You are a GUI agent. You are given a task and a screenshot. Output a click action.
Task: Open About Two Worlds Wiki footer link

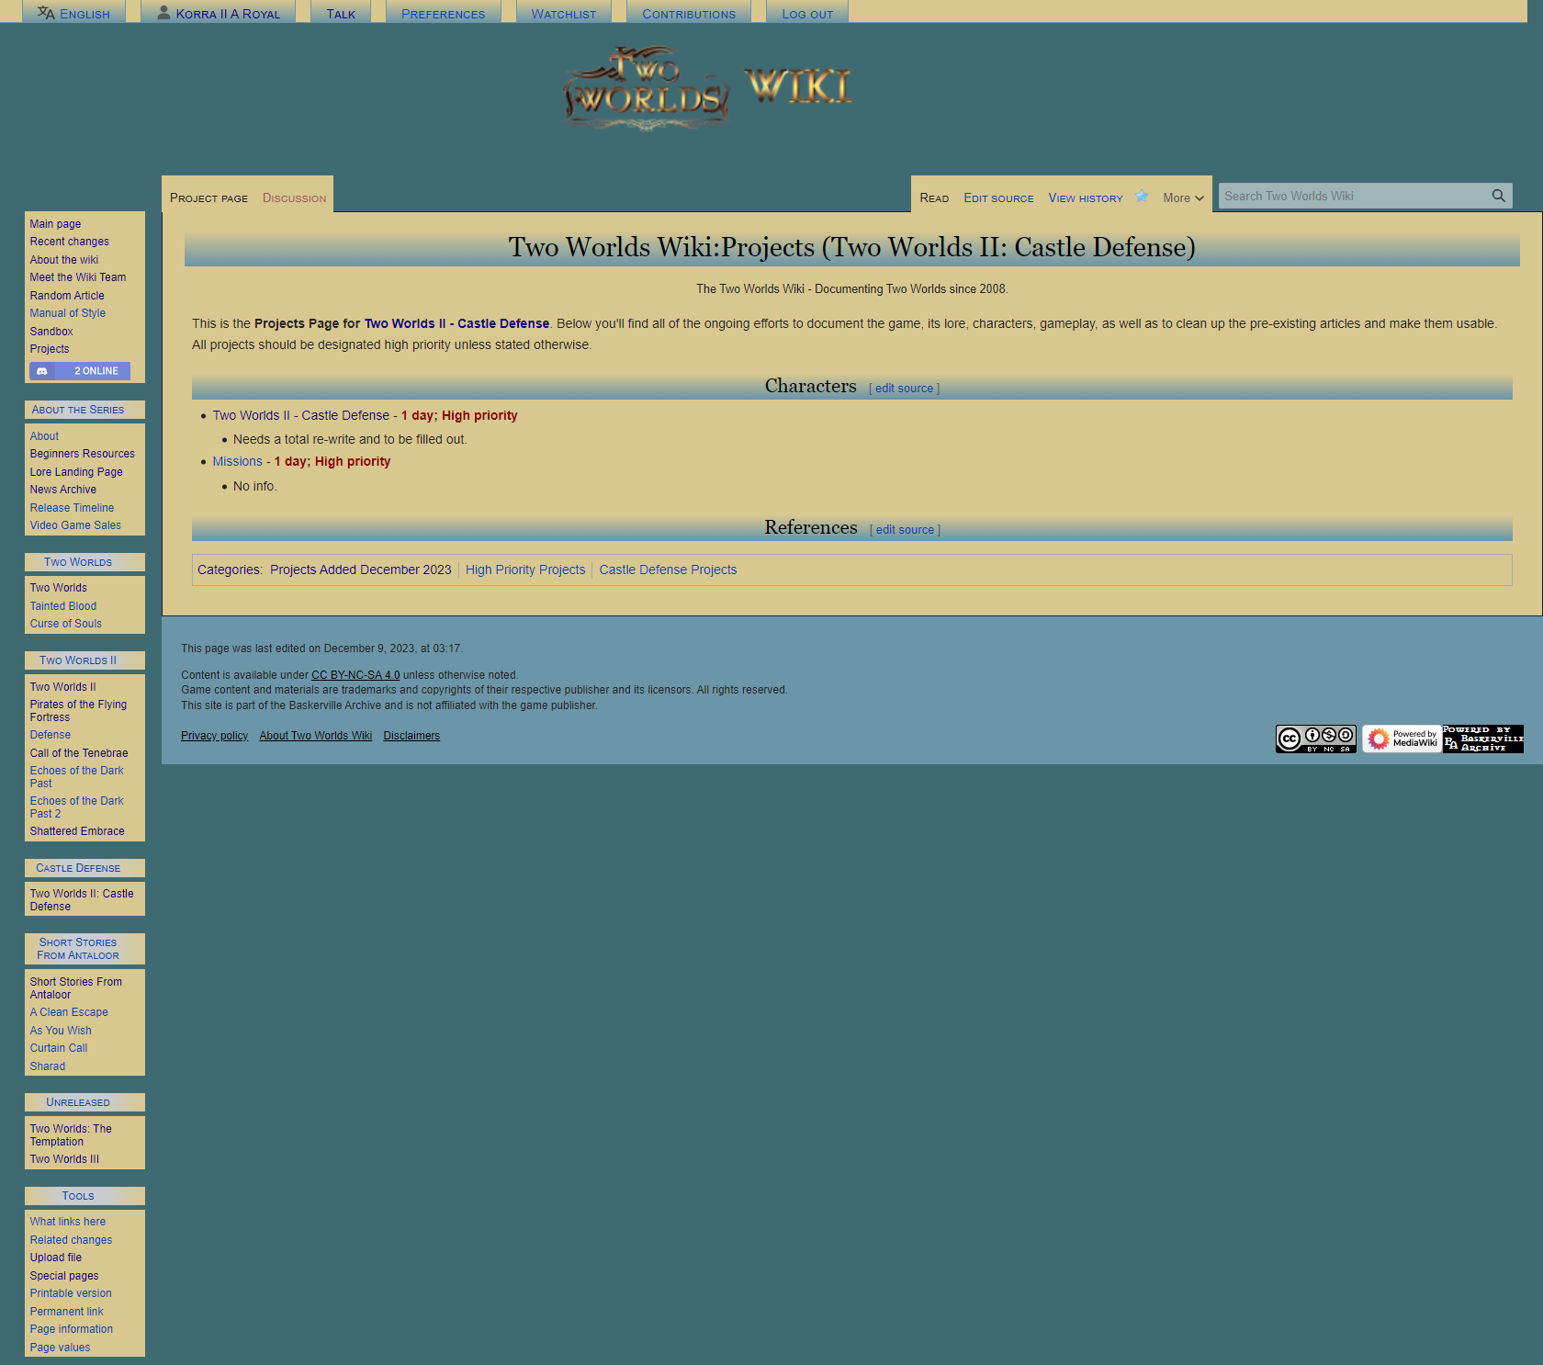point(315,736)
